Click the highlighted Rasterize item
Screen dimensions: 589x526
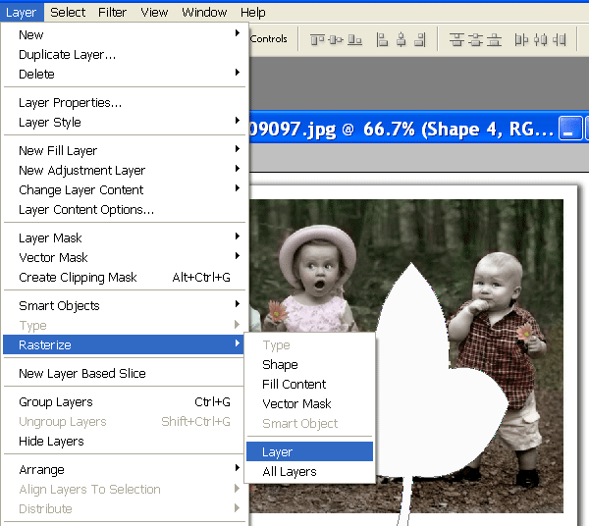[124, 344]
